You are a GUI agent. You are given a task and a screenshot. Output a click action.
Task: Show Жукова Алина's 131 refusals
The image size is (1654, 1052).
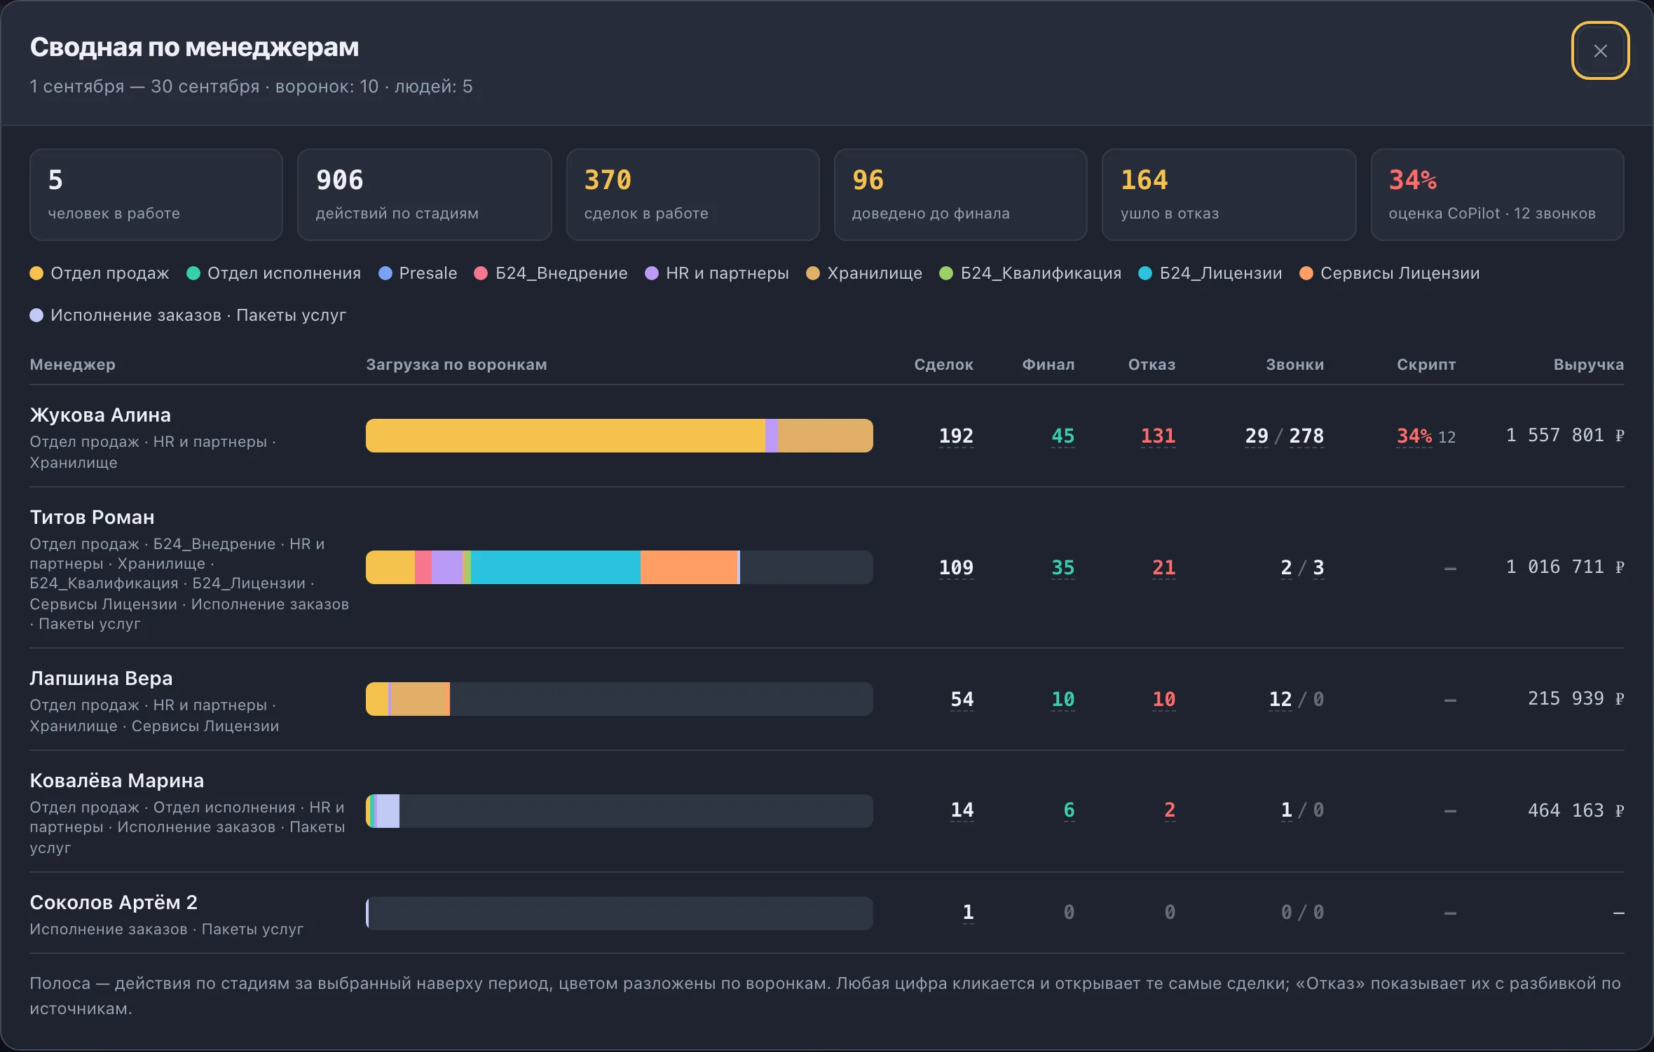1158,436
